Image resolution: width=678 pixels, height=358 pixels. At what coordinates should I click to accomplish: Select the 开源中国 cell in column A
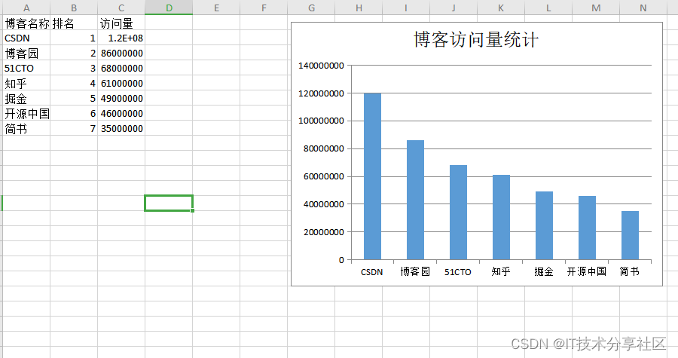(x=26, y=113)
